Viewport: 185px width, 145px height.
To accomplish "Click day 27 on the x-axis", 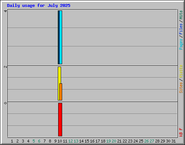I will click(152, 141).
